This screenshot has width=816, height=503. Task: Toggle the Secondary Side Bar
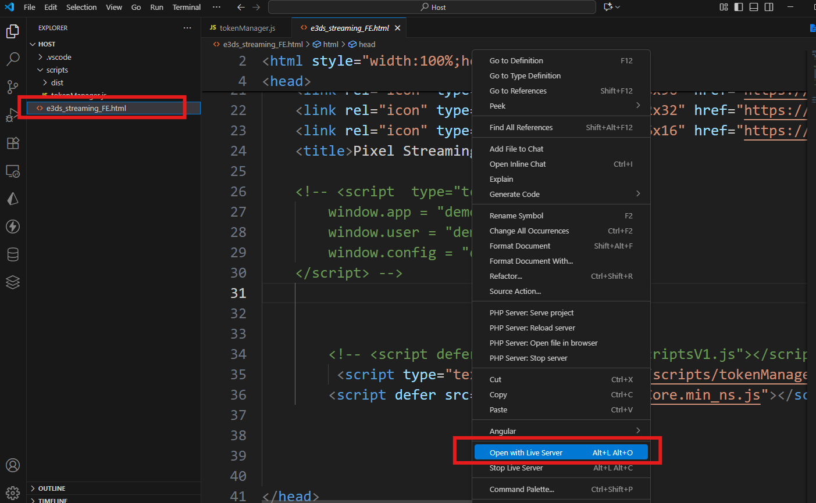(x=769, y=7)
